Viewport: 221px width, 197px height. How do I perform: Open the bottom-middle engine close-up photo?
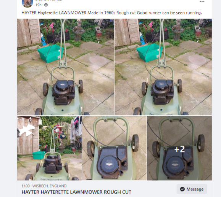pos(114,148)
